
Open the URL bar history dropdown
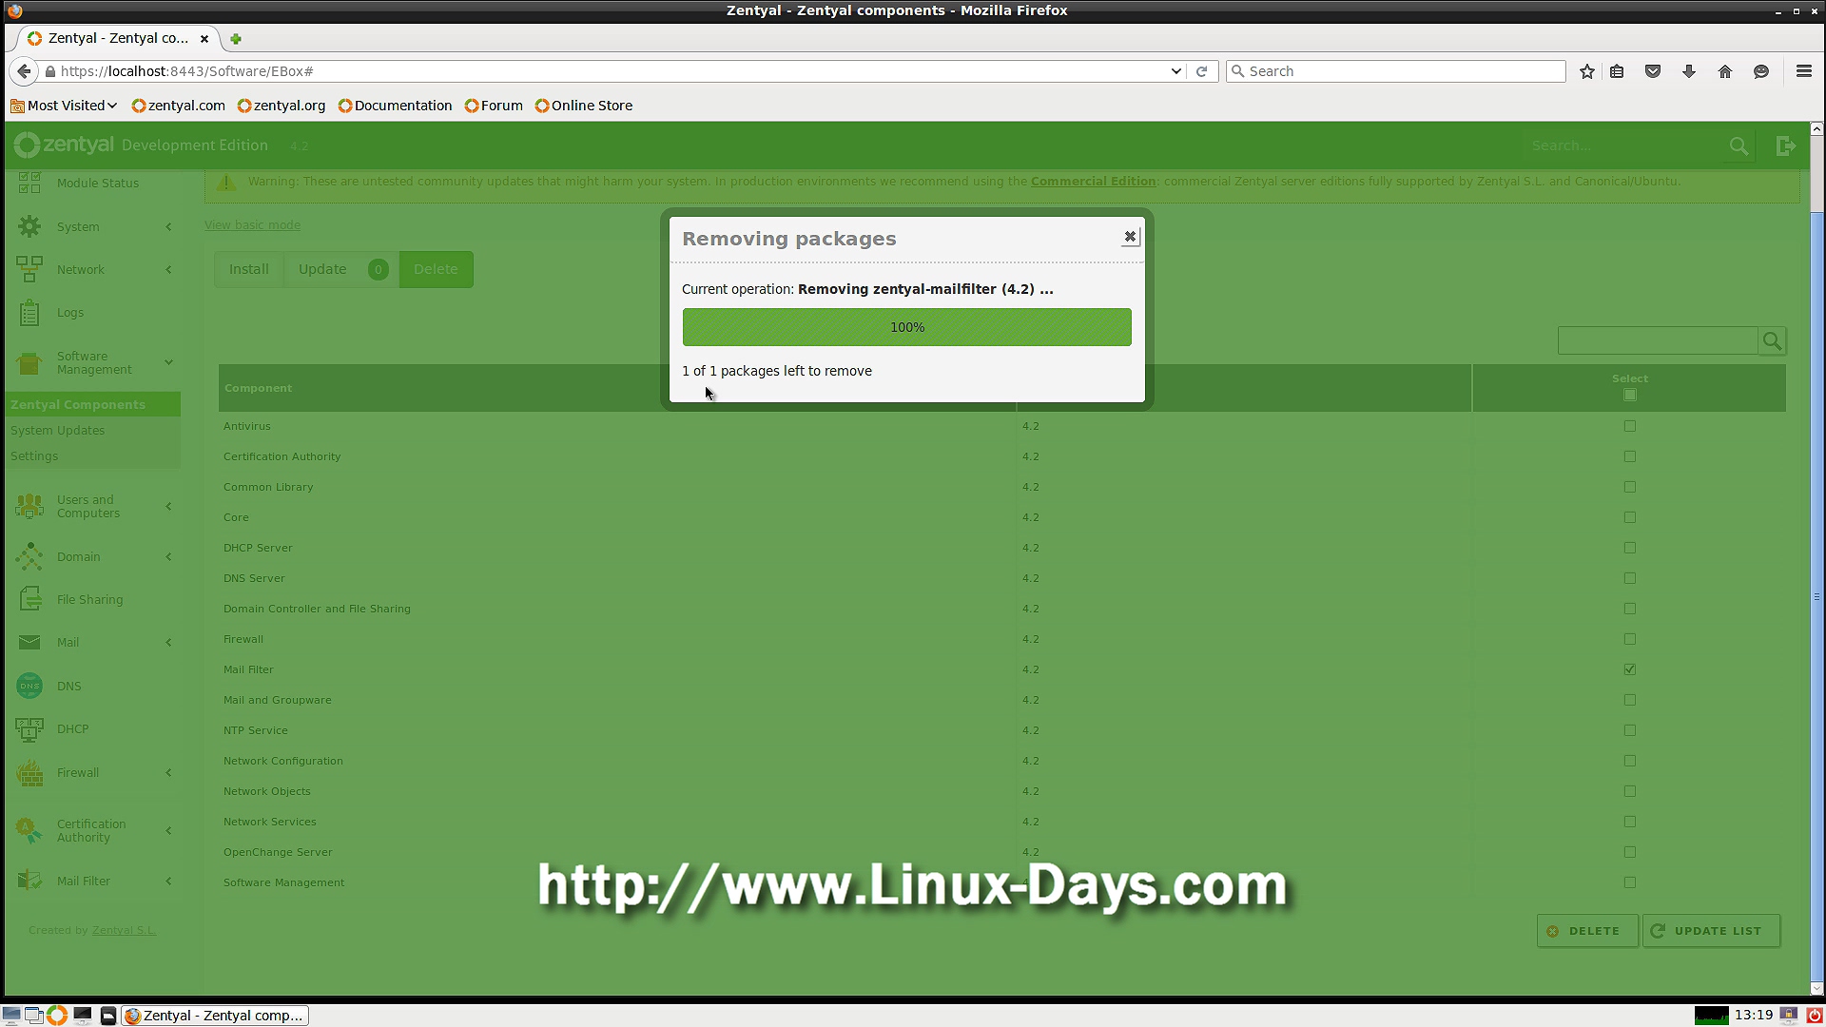1175,71
